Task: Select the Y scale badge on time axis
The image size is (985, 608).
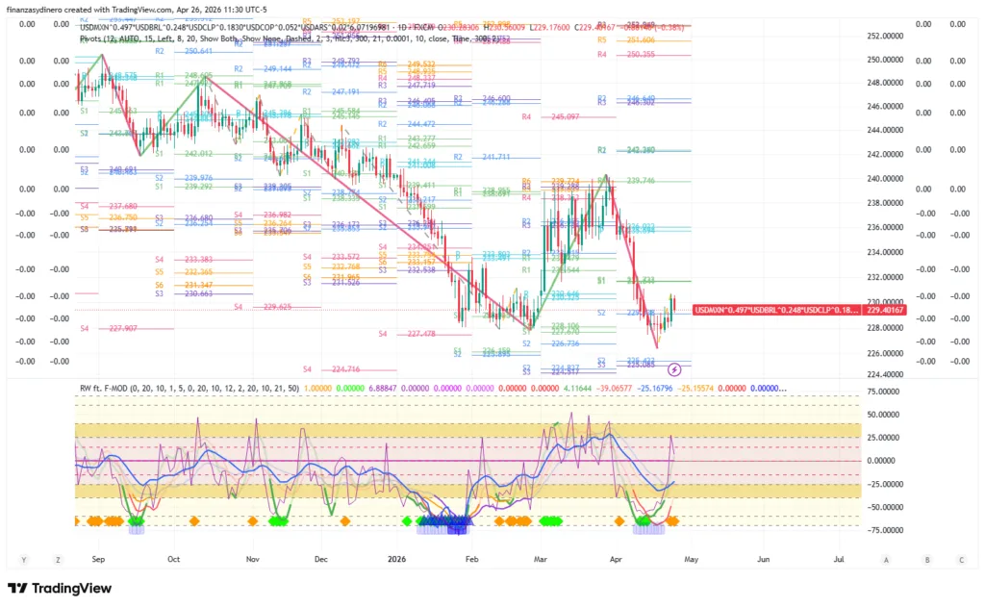Action: (x=21, y=559)
